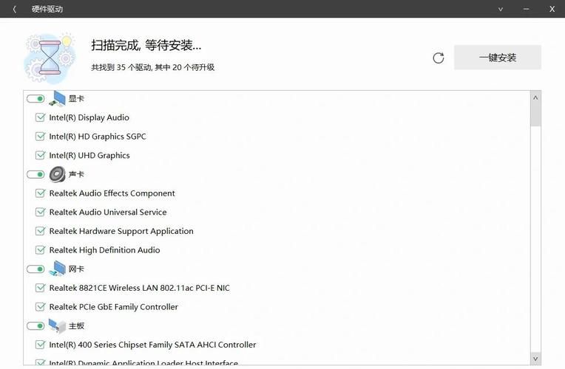
Task: Select Realtek Audio Universal Service text
Action: coord(108,213)
